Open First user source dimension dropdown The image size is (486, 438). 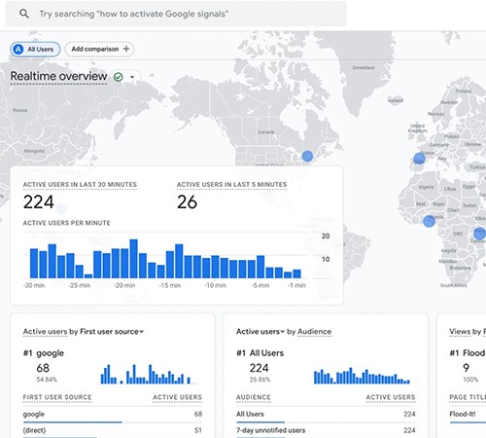click(x=112, y=332)
